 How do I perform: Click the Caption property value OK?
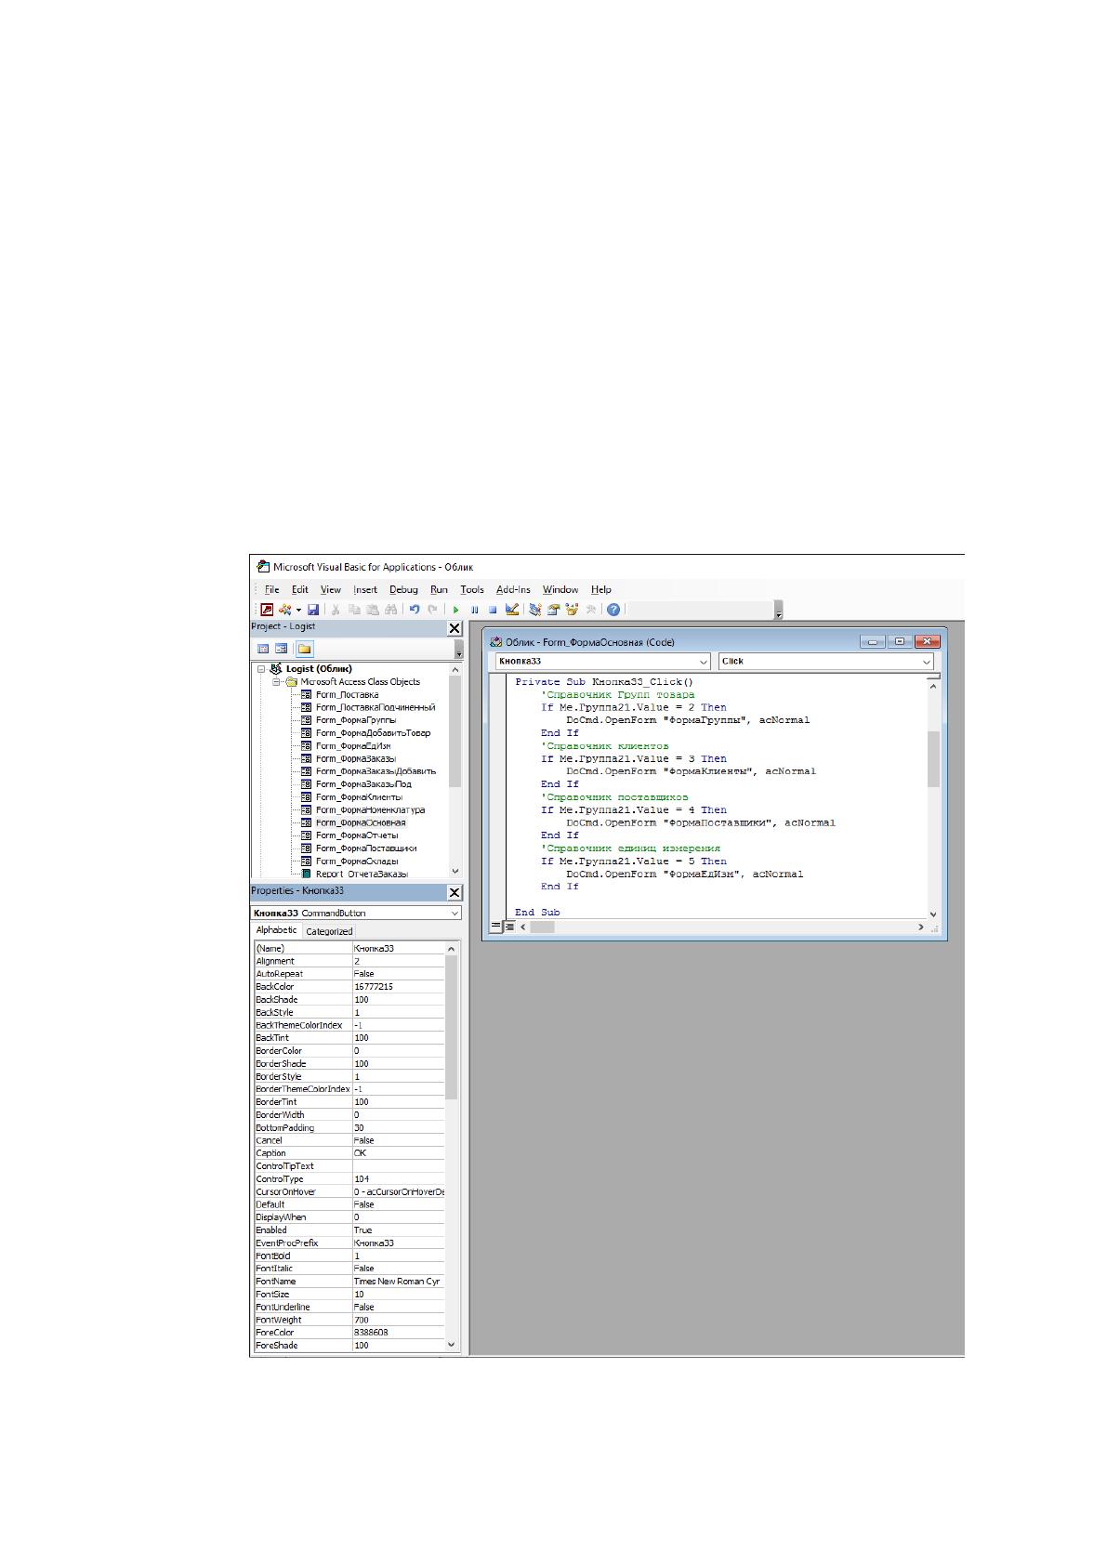399,1153
